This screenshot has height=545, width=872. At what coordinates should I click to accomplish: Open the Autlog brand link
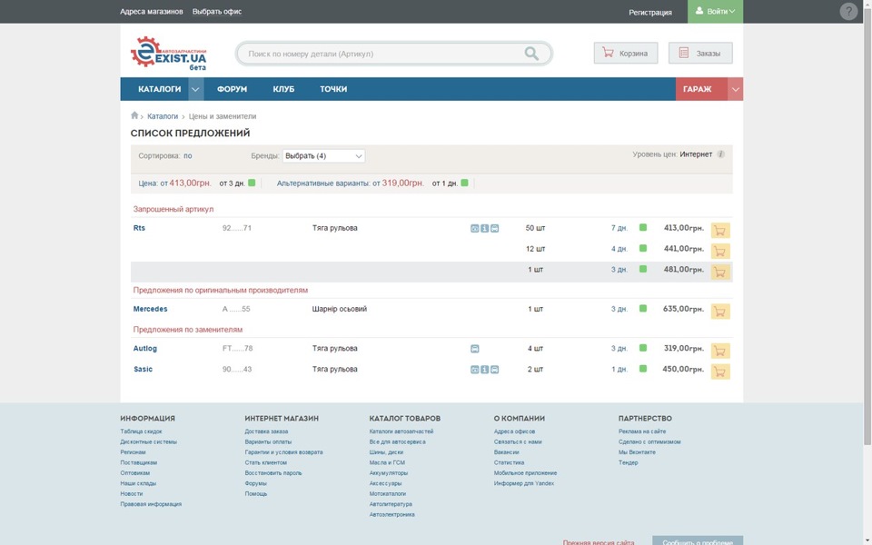[x=145, y=348]
